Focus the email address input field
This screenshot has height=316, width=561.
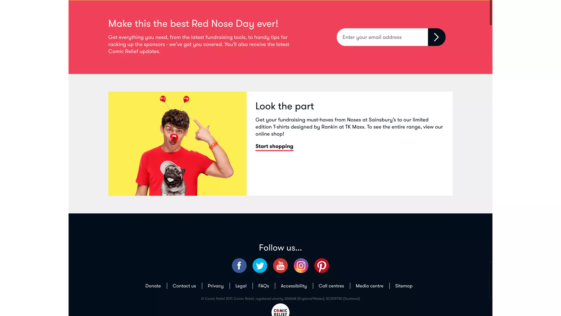point(382,37)
